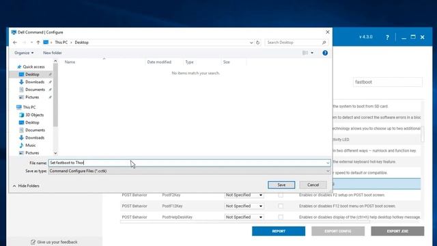Navigate up one folder level

[x=38, y=42]
